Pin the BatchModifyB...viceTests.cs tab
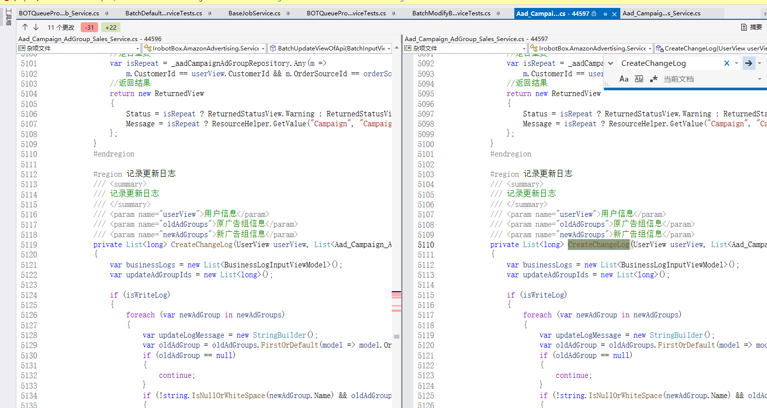 click(x=498, y=13)
